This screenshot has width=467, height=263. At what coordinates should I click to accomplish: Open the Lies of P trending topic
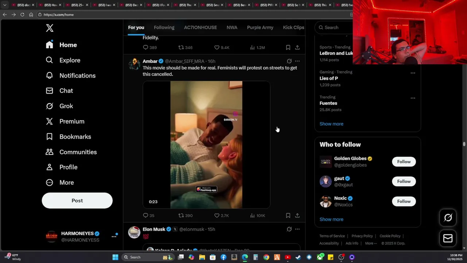click(x=329, y=78)
